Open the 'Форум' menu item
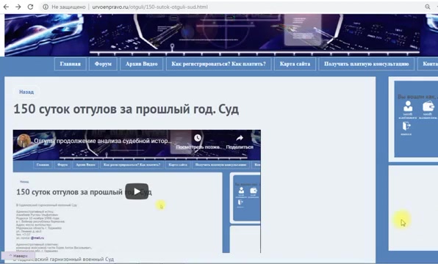 [103, 64]
